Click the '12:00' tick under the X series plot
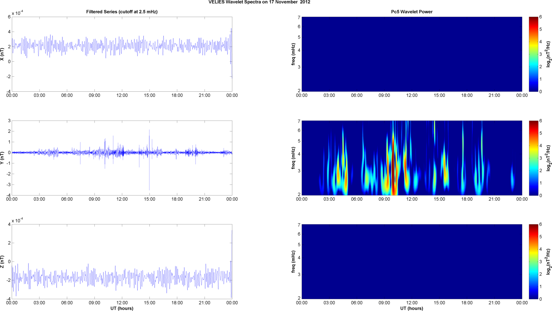552x311 pixels. pos(122,95)
